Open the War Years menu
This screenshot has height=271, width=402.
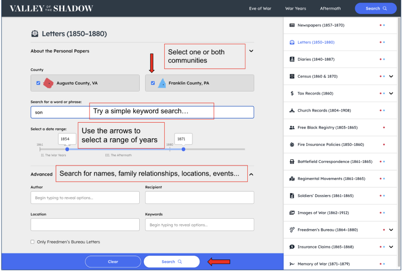click(x=295, y=9)
